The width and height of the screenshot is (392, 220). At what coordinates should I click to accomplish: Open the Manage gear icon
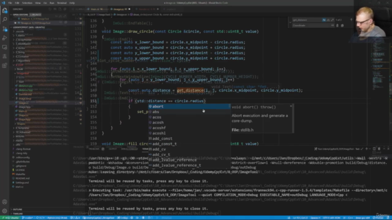pyautogui.click(x=5, y=211)
